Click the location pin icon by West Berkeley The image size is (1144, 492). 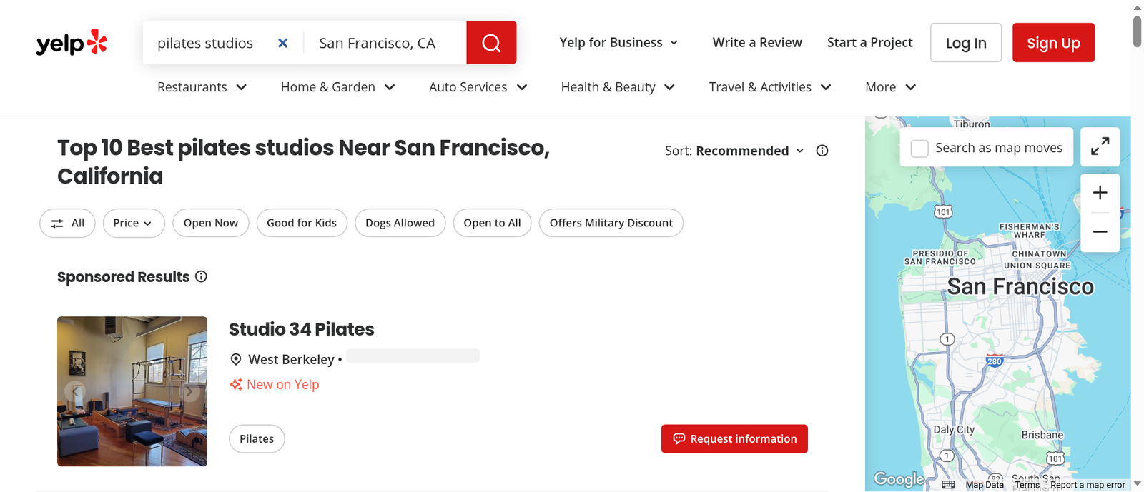[236, 359]
